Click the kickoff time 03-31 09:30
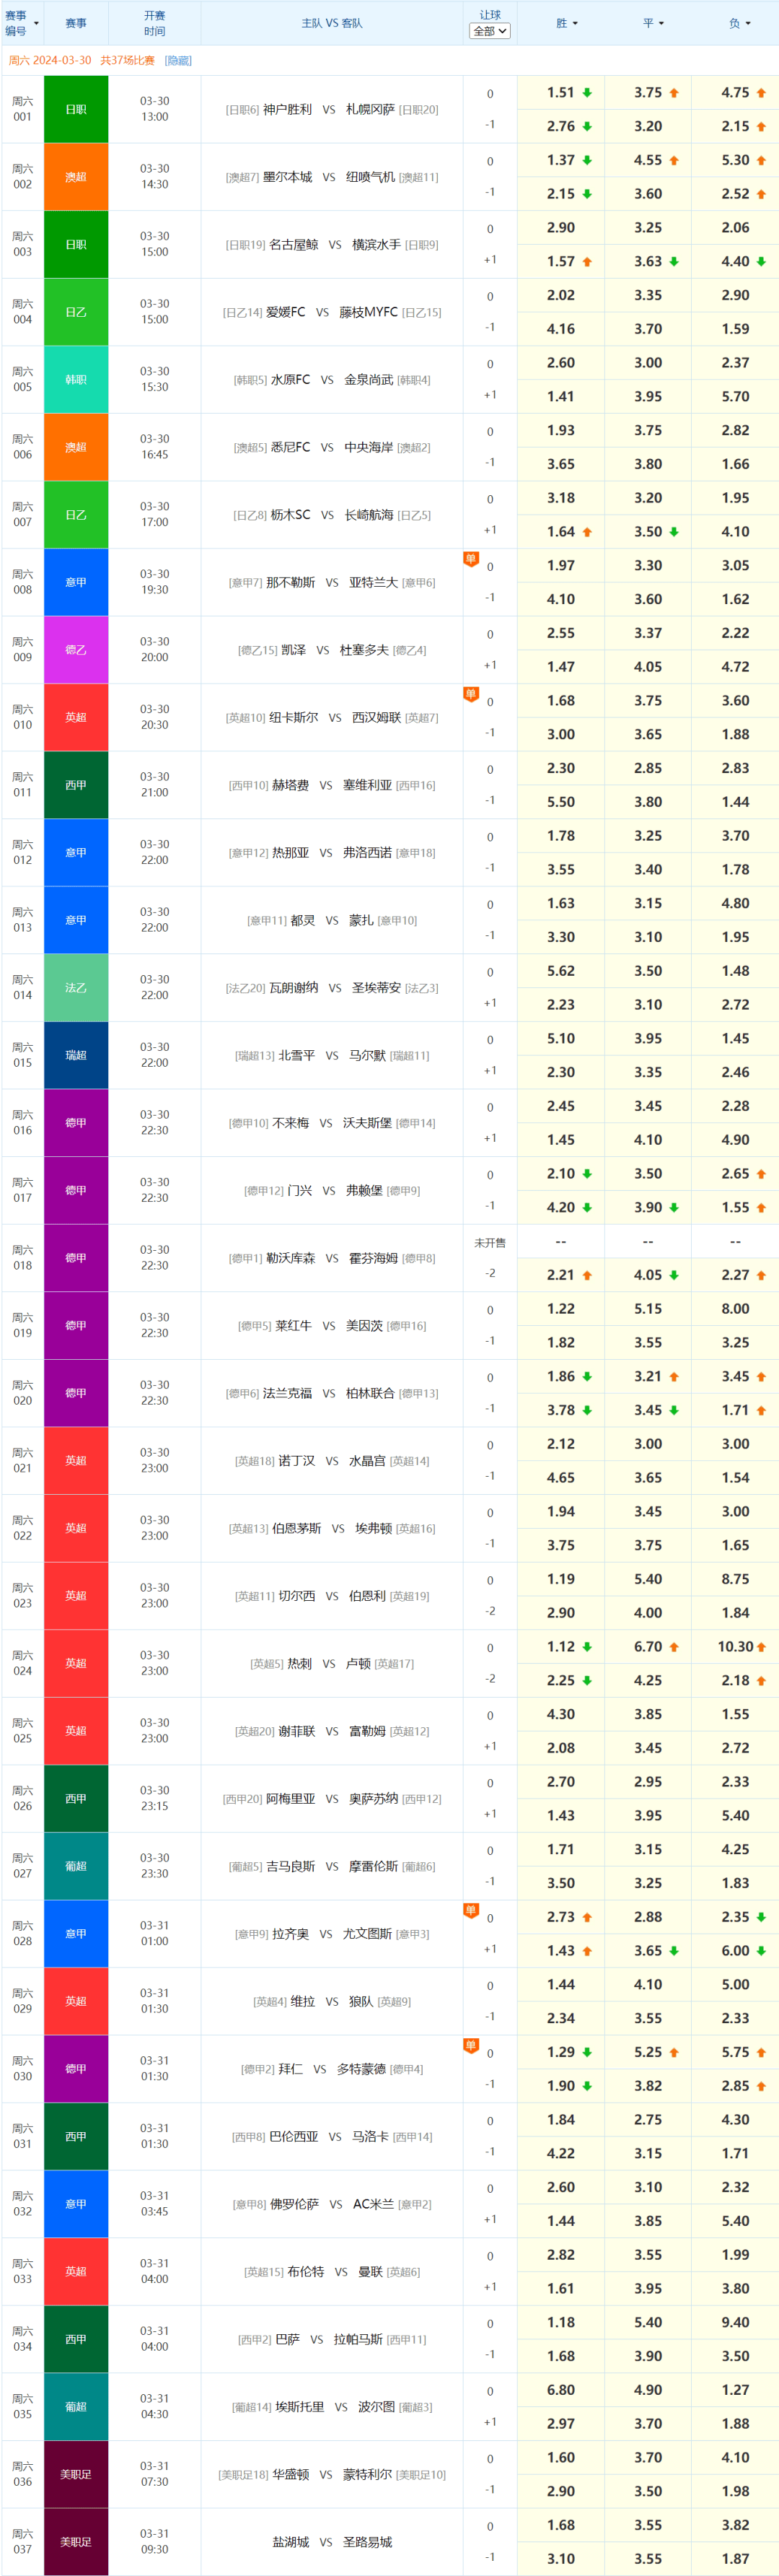The image size is (779, 2576). 155,2541
